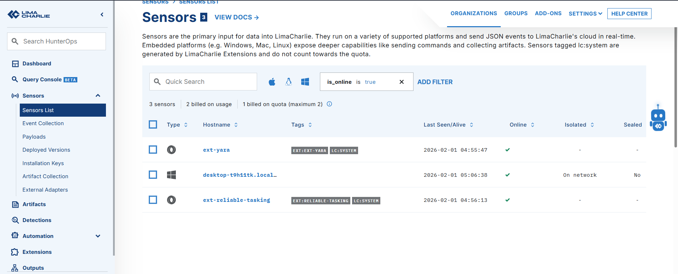Screen dimensions: 678x274
Task: Open the Payloads page
Action: pyautogui.click(x=34, y=137)
